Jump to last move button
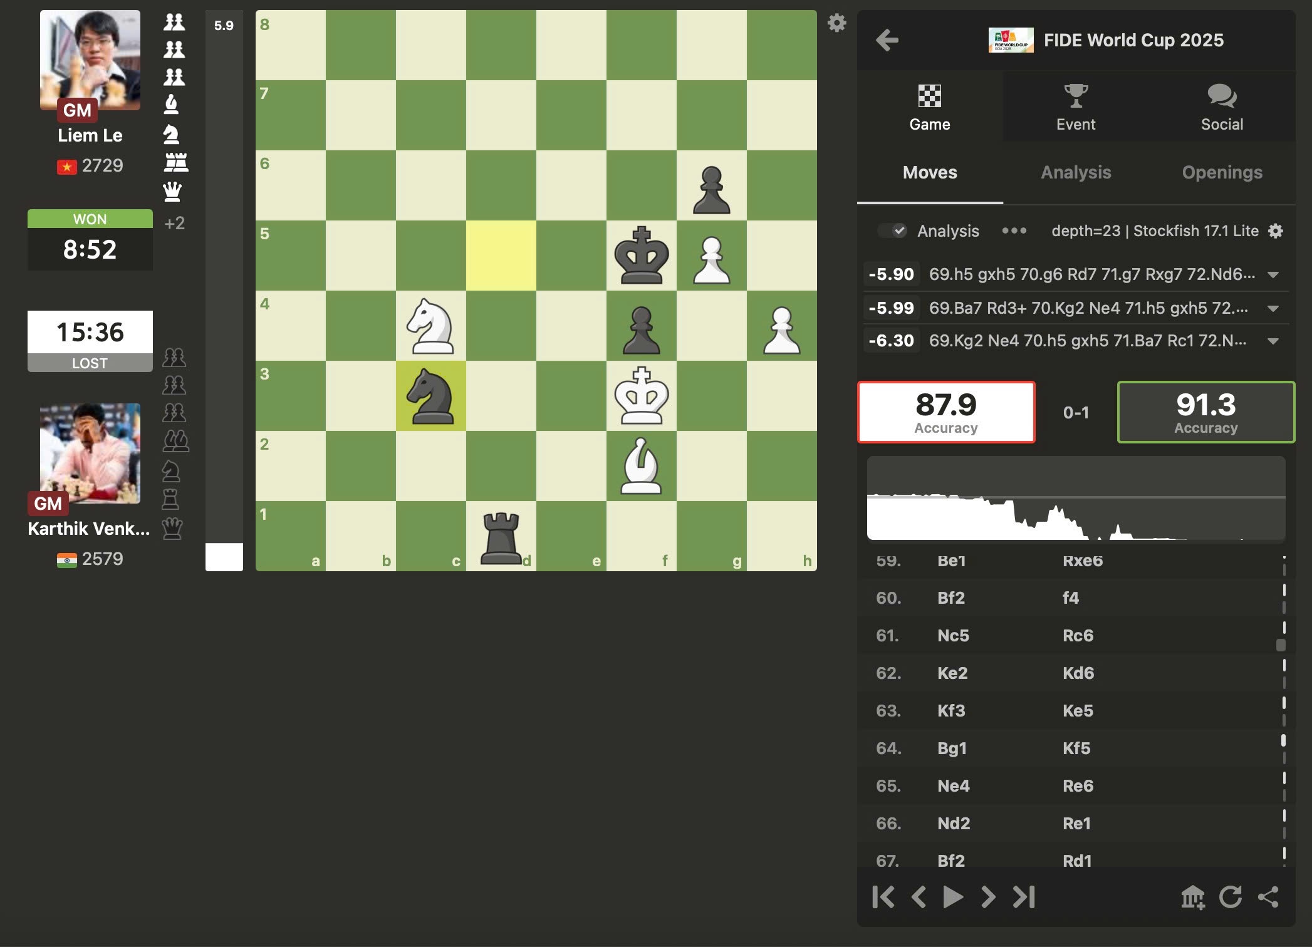Screen dimensions: 1312x947 click(1024, 897)
